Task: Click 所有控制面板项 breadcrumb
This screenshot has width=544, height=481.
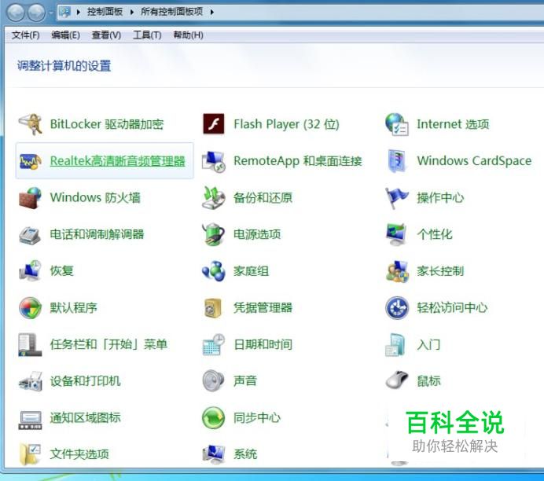Action: [x=171, y=12]
